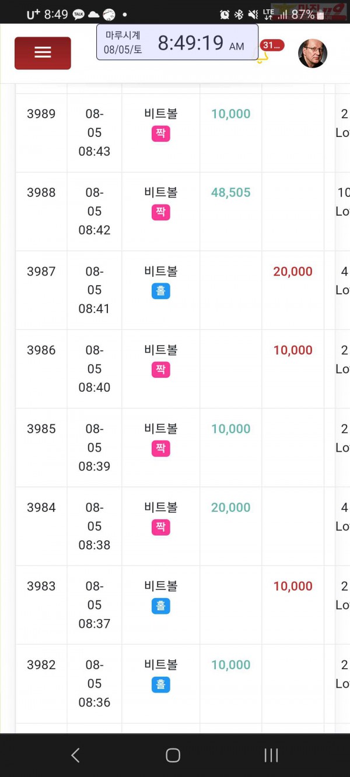
Task: Tap the KakaoTalk notification icon in status bar
Action: pos(79,15)
